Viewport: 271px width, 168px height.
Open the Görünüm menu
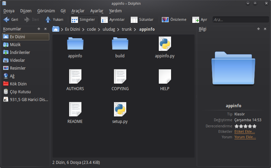pyautogui.click(x=46, y=11)
